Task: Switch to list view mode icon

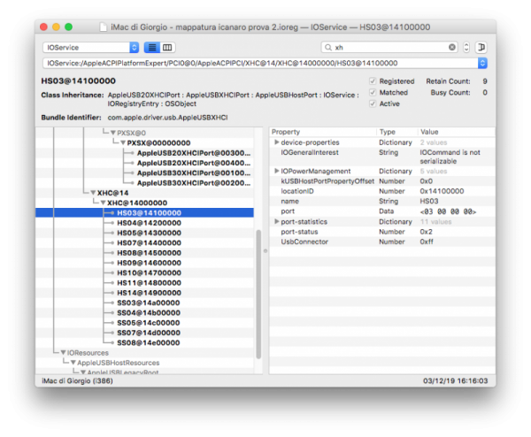Action: 152,48
